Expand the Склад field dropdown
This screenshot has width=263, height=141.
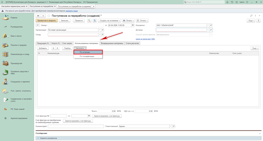pos(99,34)
